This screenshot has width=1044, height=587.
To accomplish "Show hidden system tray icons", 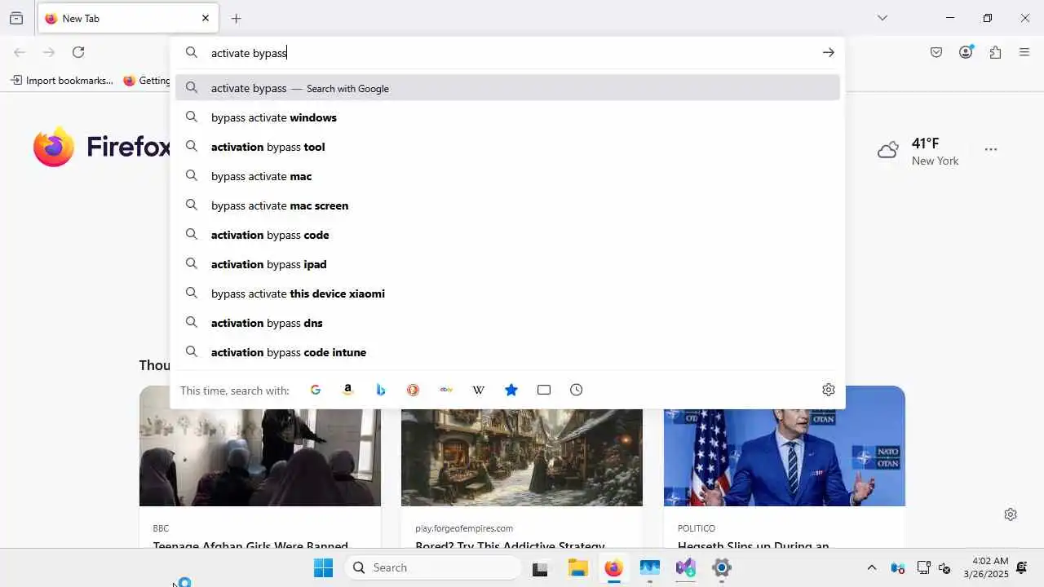I will click(x=871, y=568).
